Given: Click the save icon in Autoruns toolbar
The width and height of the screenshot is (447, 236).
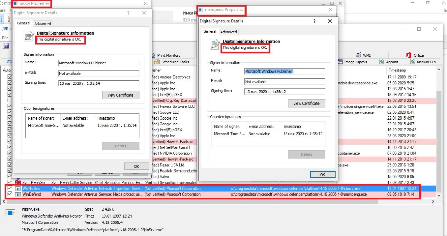Looking at the screenshot, I should click(6, 46).
